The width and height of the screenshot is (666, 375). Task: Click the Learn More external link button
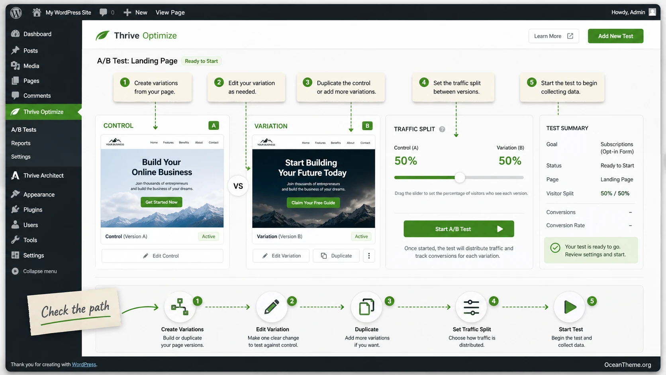554,36
